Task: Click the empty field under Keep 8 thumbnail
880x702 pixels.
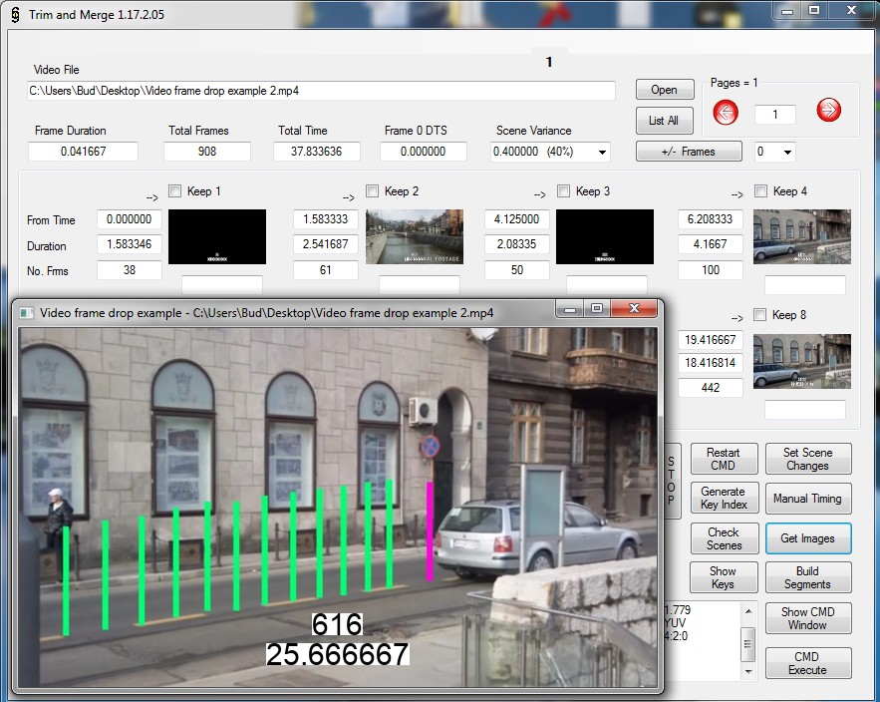Action: tap(805, 410)
